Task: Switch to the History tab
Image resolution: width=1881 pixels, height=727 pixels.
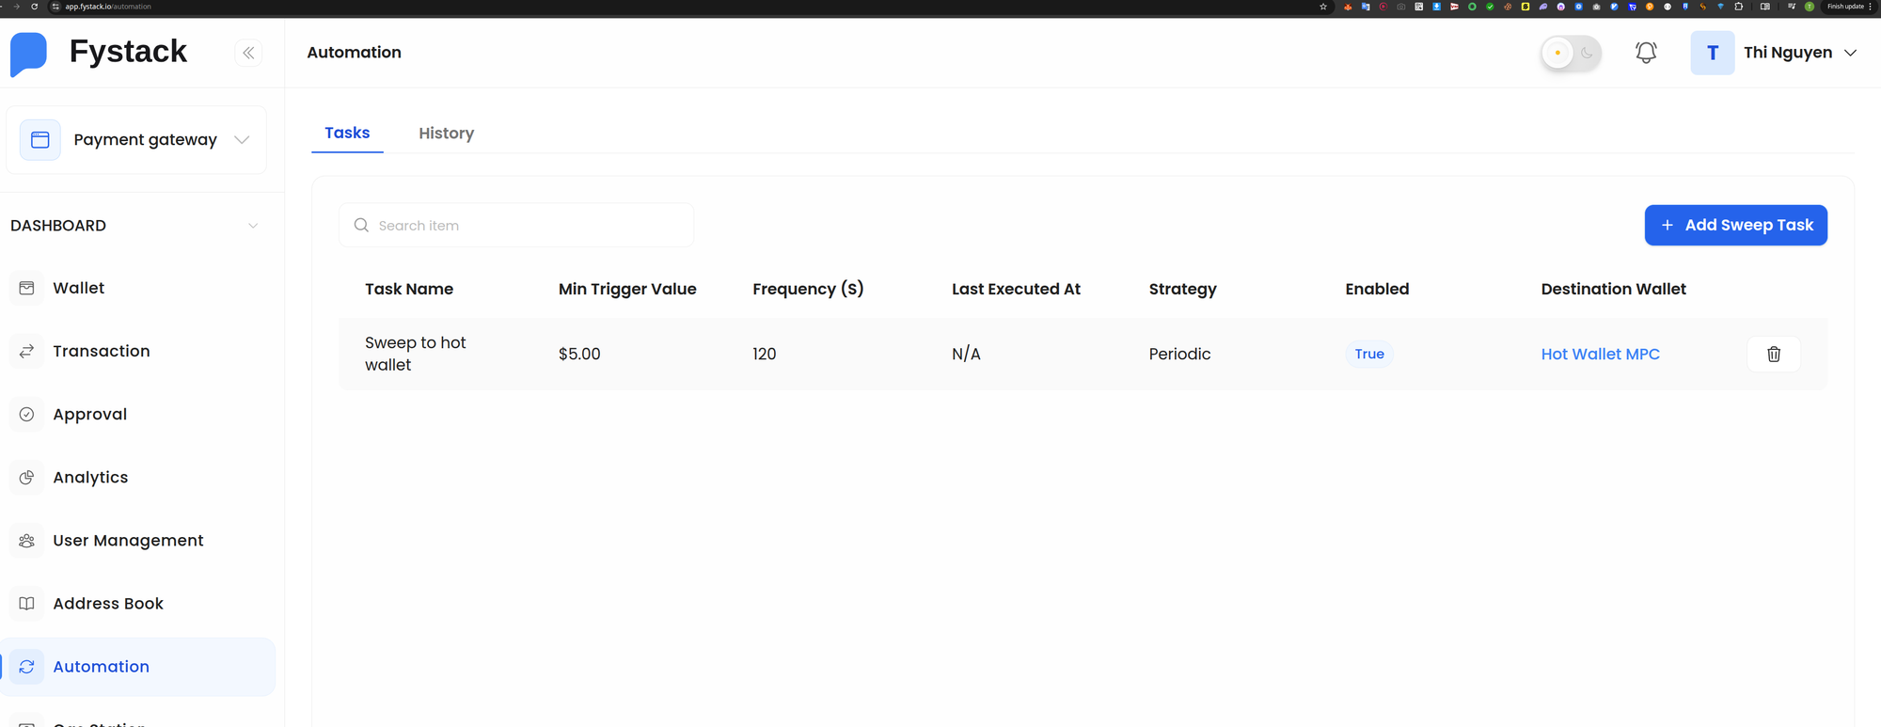Action: (446, 134)
